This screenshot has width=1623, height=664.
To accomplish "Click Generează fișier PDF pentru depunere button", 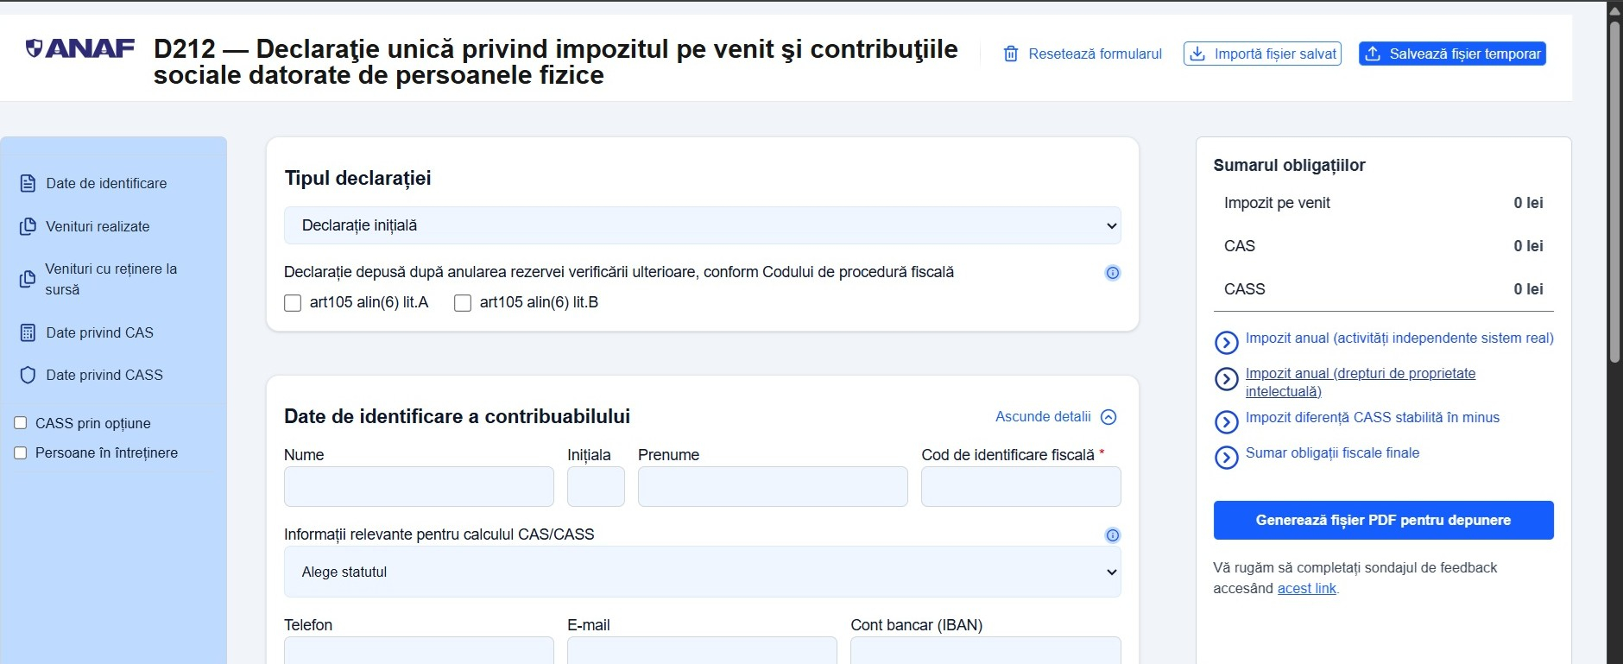I will pyautogui.click(x=1383, y=521).
